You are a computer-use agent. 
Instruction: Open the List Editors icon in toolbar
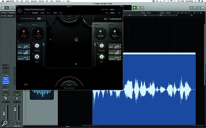pos(191,8)
